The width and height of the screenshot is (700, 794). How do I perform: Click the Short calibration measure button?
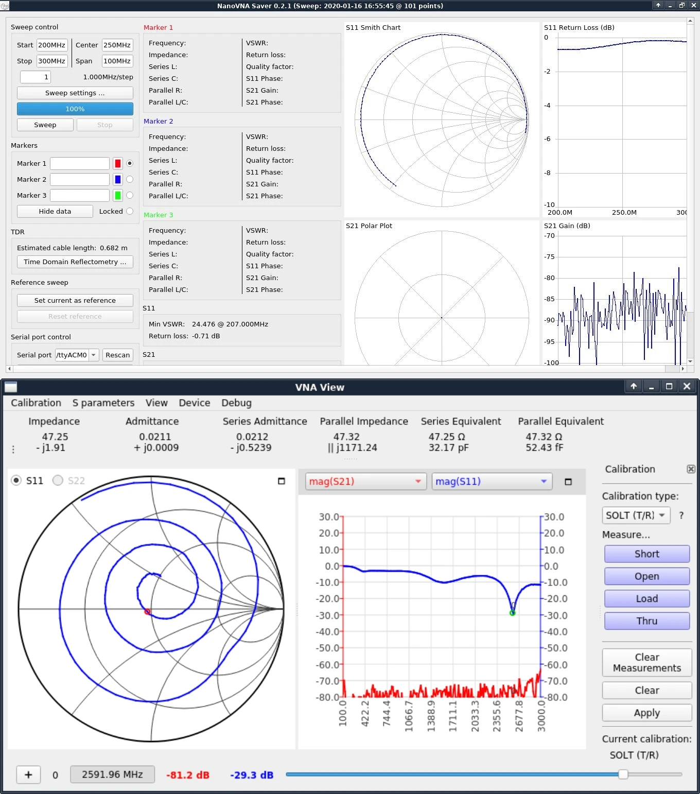click(646, 554)
